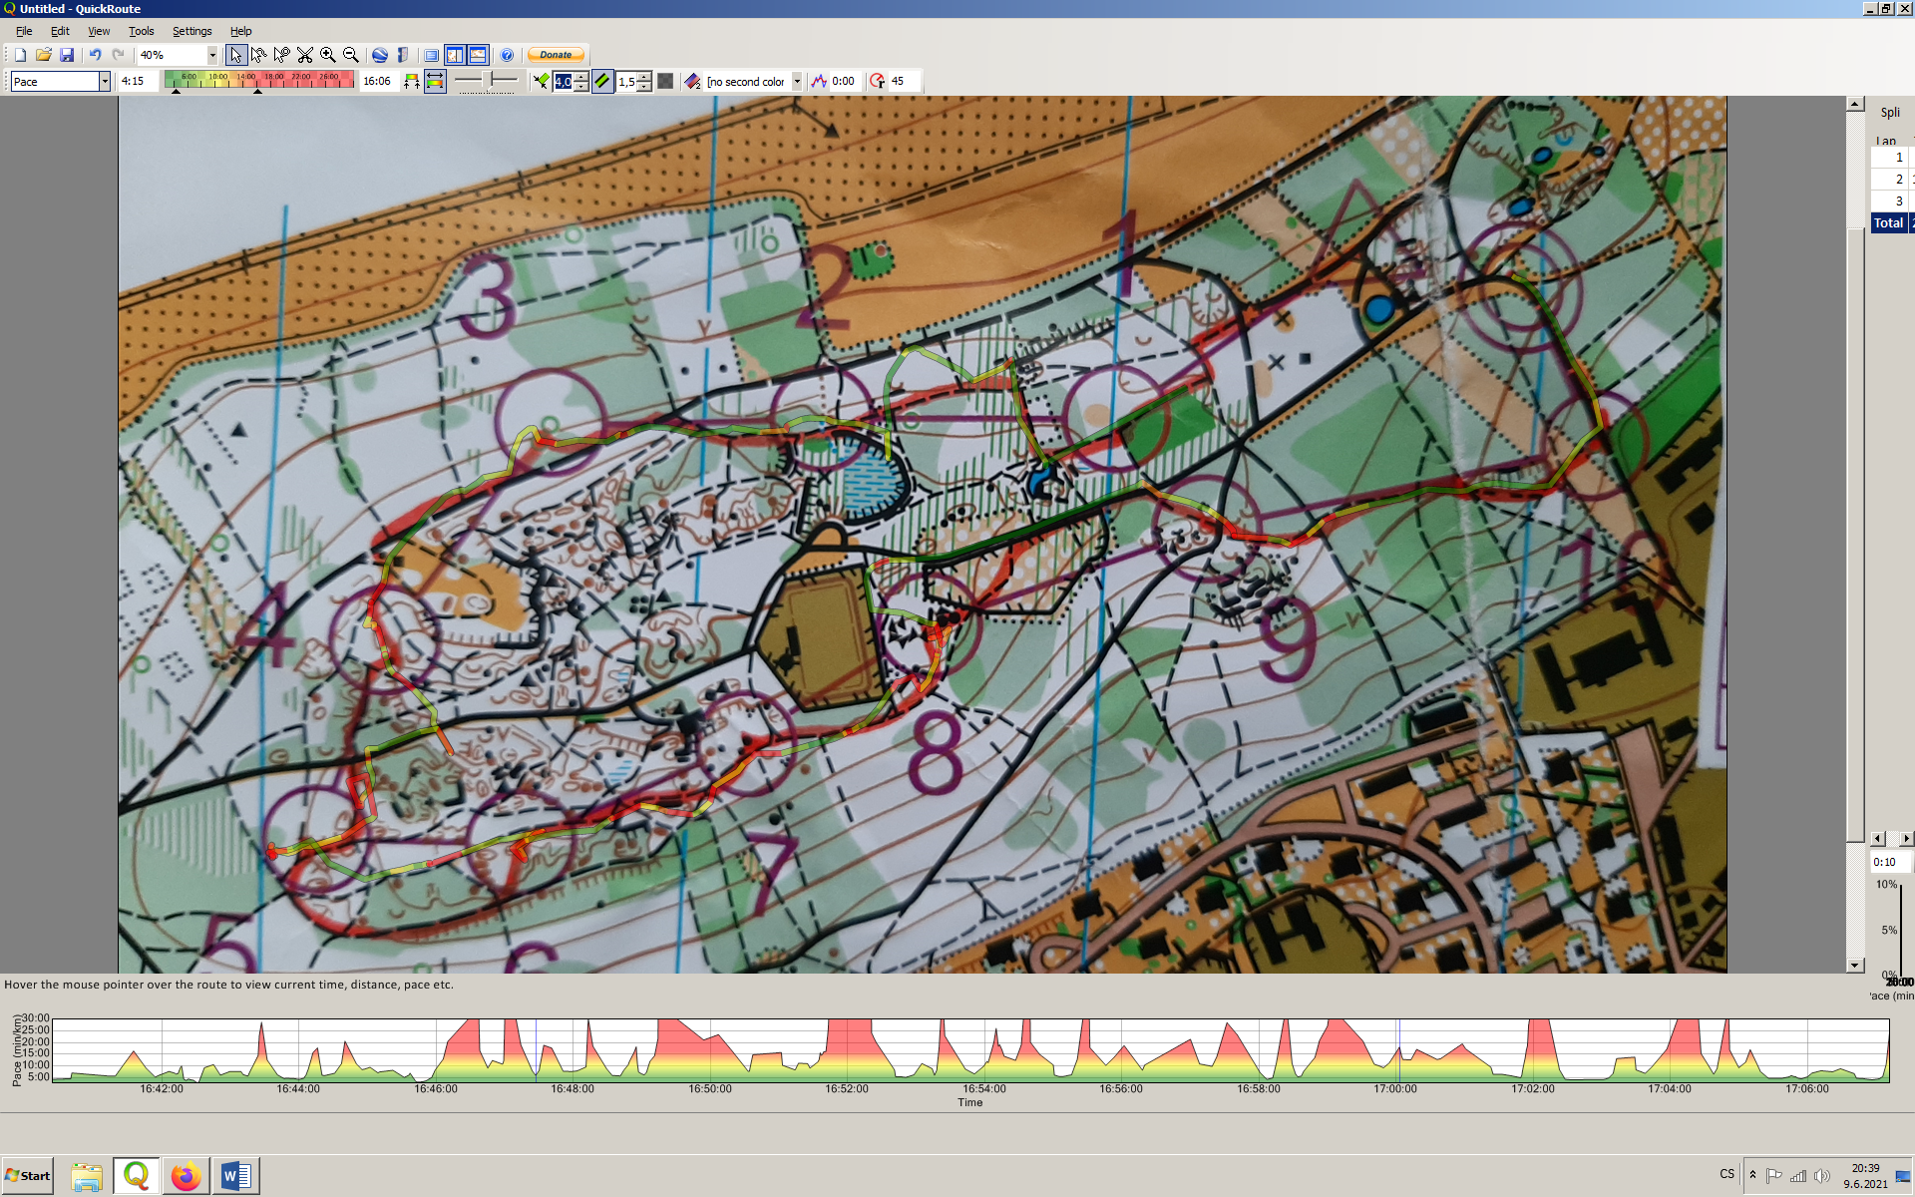The image size is (1915, 1197).
Task: Click the dark gray mask color square
Action: (665, 82)
